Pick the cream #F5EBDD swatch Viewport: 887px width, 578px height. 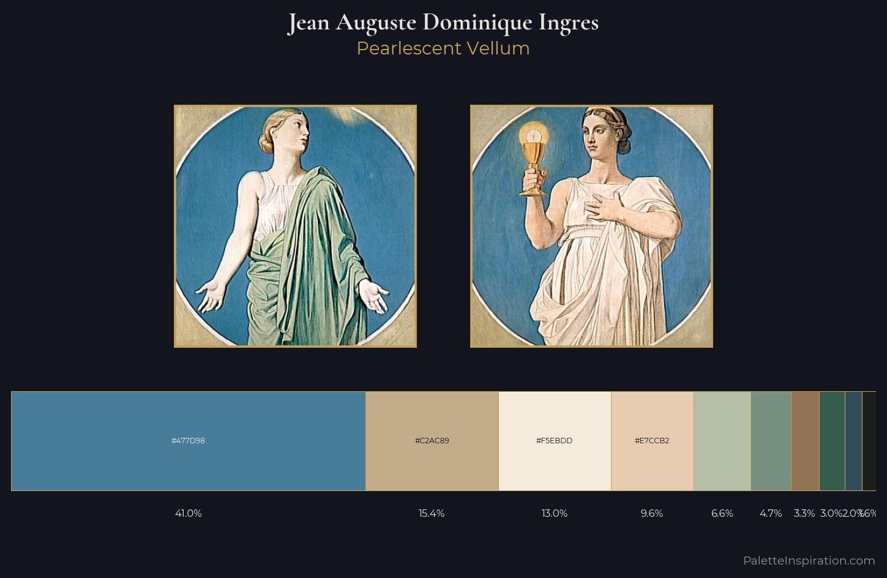pyautogui.click(x=555, y=441)
